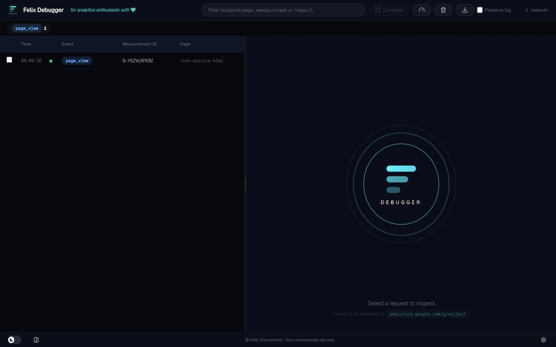Enable the Preserve log checkbox
The image size is (556, 347).
pos(480,10)
